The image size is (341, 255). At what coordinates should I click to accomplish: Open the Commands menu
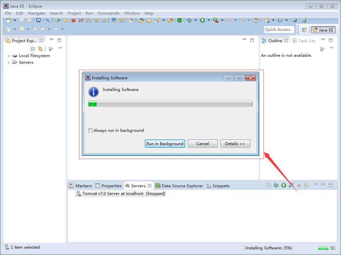pyautogui.click(x=108, y=13)
